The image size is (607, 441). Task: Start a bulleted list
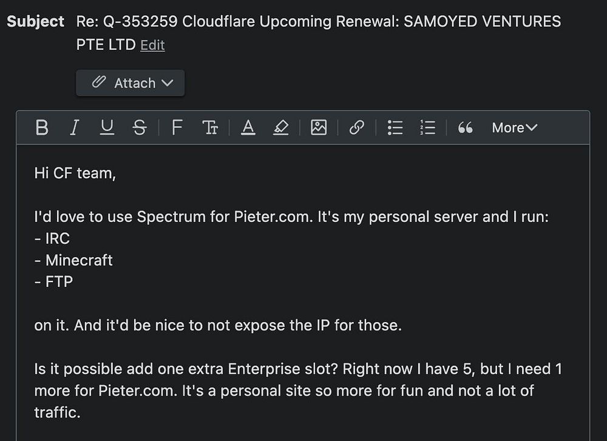tap(395, 127)
